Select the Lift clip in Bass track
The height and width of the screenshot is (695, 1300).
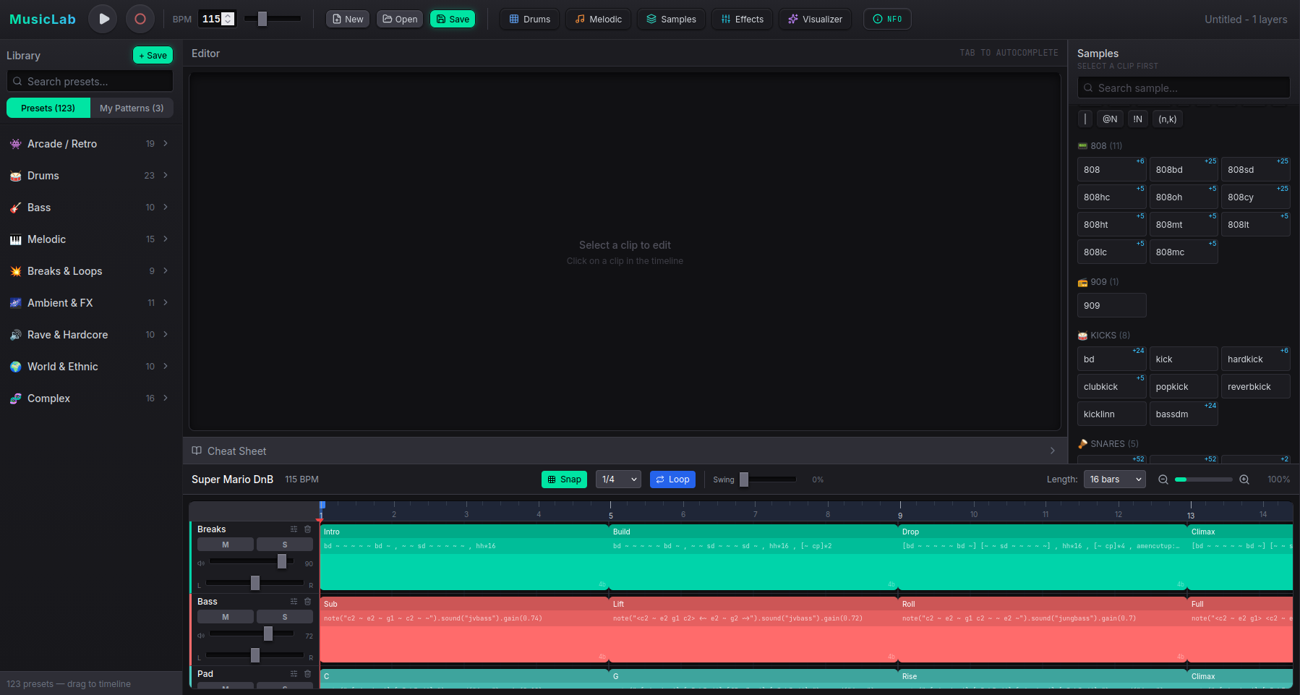(753, 629)
